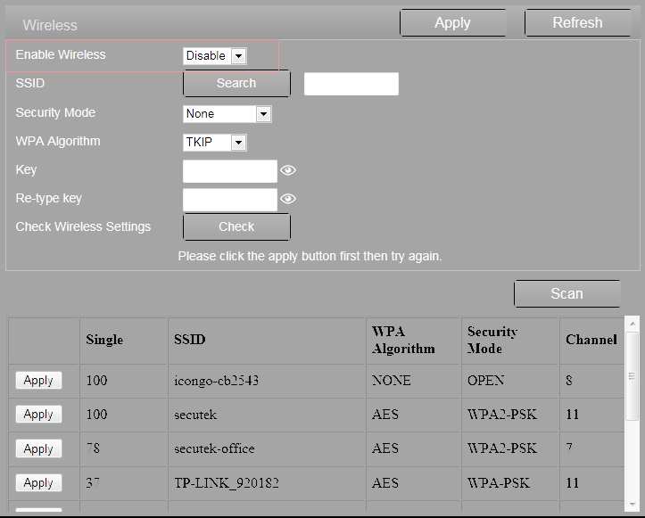Open the Enable Wireless dropdown
The width and height of the screenshot is (645, 518).
(x=215, y=55)
